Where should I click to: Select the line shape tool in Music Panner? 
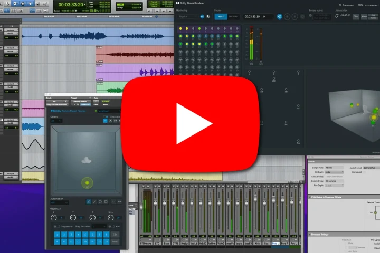point(94,202)
